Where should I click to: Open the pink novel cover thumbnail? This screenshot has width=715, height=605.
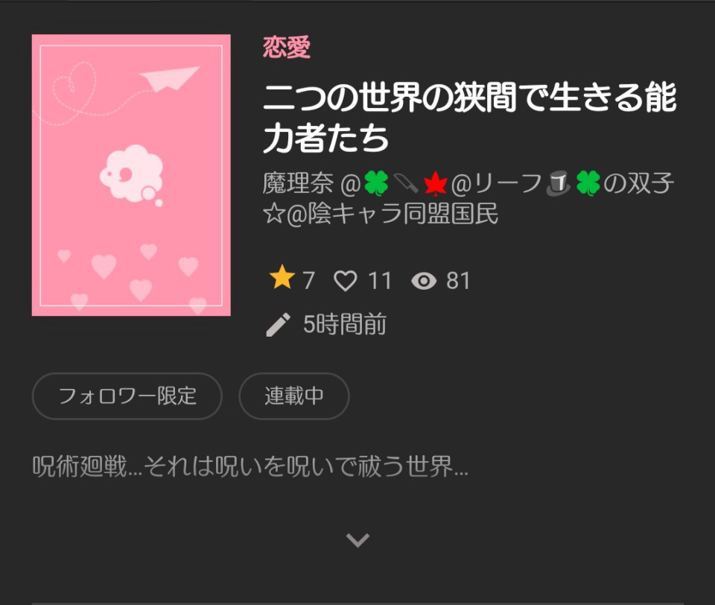131,175
